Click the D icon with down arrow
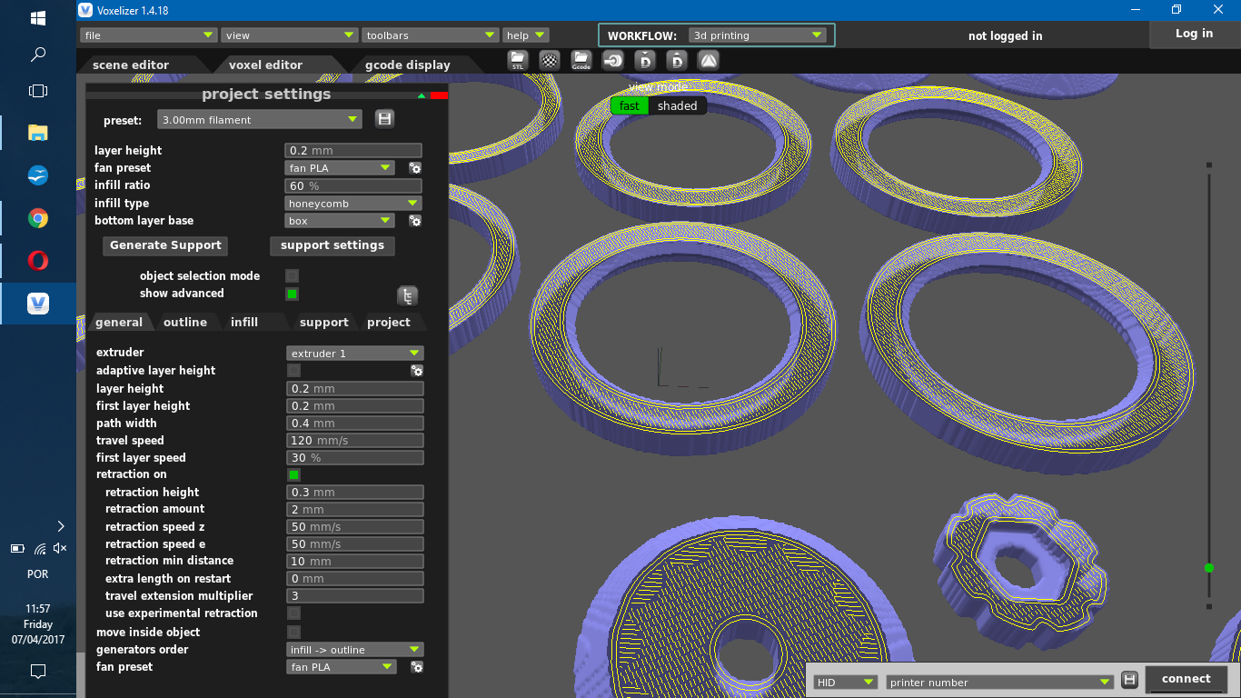1241x698 pixels. 645,61
